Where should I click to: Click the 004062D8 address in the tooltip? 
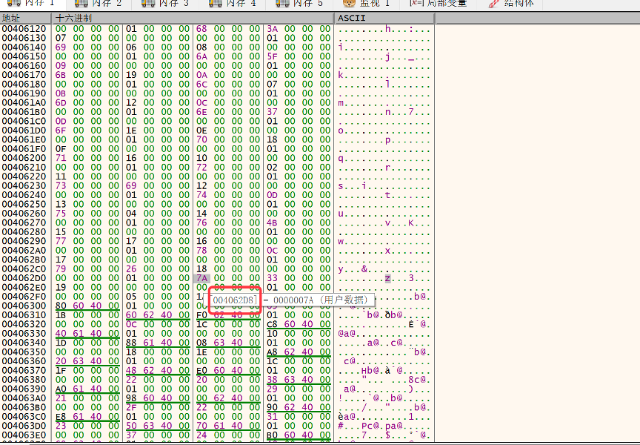tap(235, 299)
